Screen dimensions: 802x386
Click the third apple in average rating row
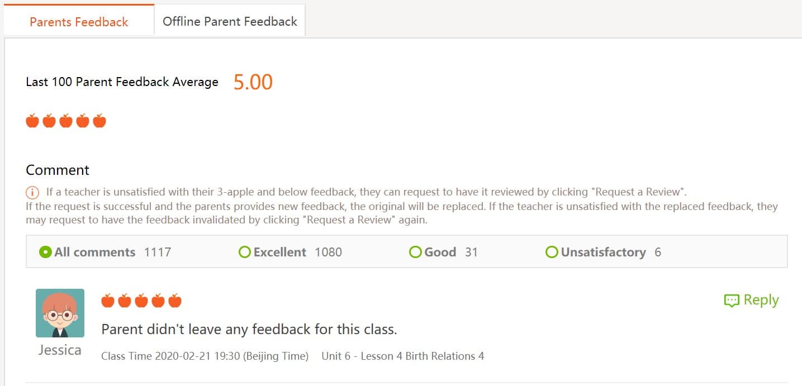click(66, 121)
